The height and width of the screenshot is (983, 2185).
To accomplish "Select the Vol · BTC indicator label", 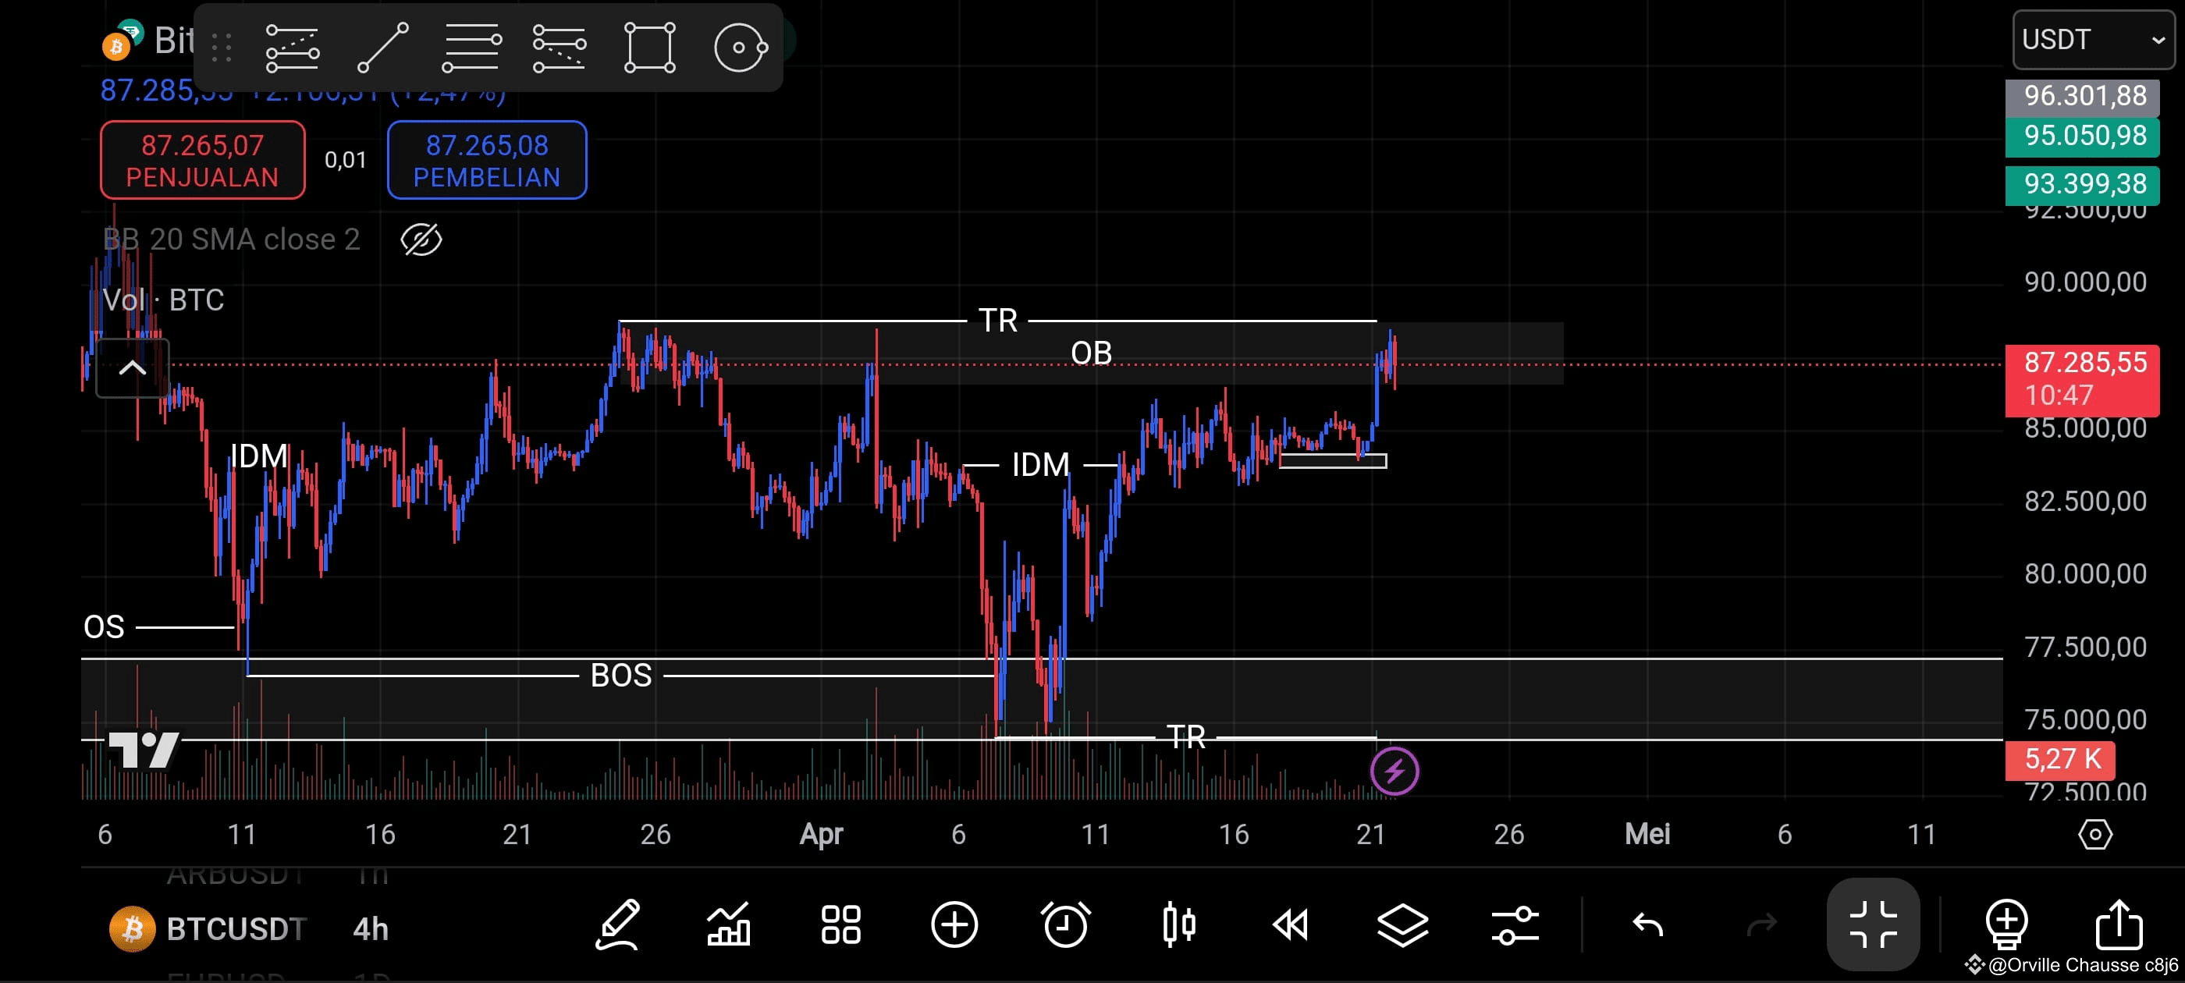I will [x=163, y=300].
